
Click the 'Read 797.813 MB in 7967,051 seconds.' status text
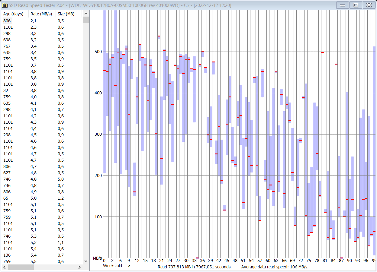click(x=195, y=267)
